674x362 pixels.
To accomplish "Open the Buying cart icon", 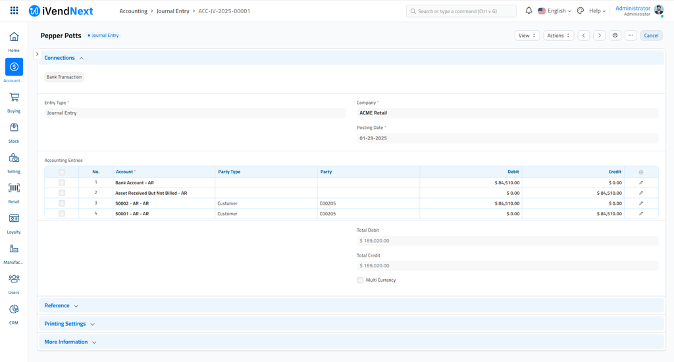I will click(14, 97).
